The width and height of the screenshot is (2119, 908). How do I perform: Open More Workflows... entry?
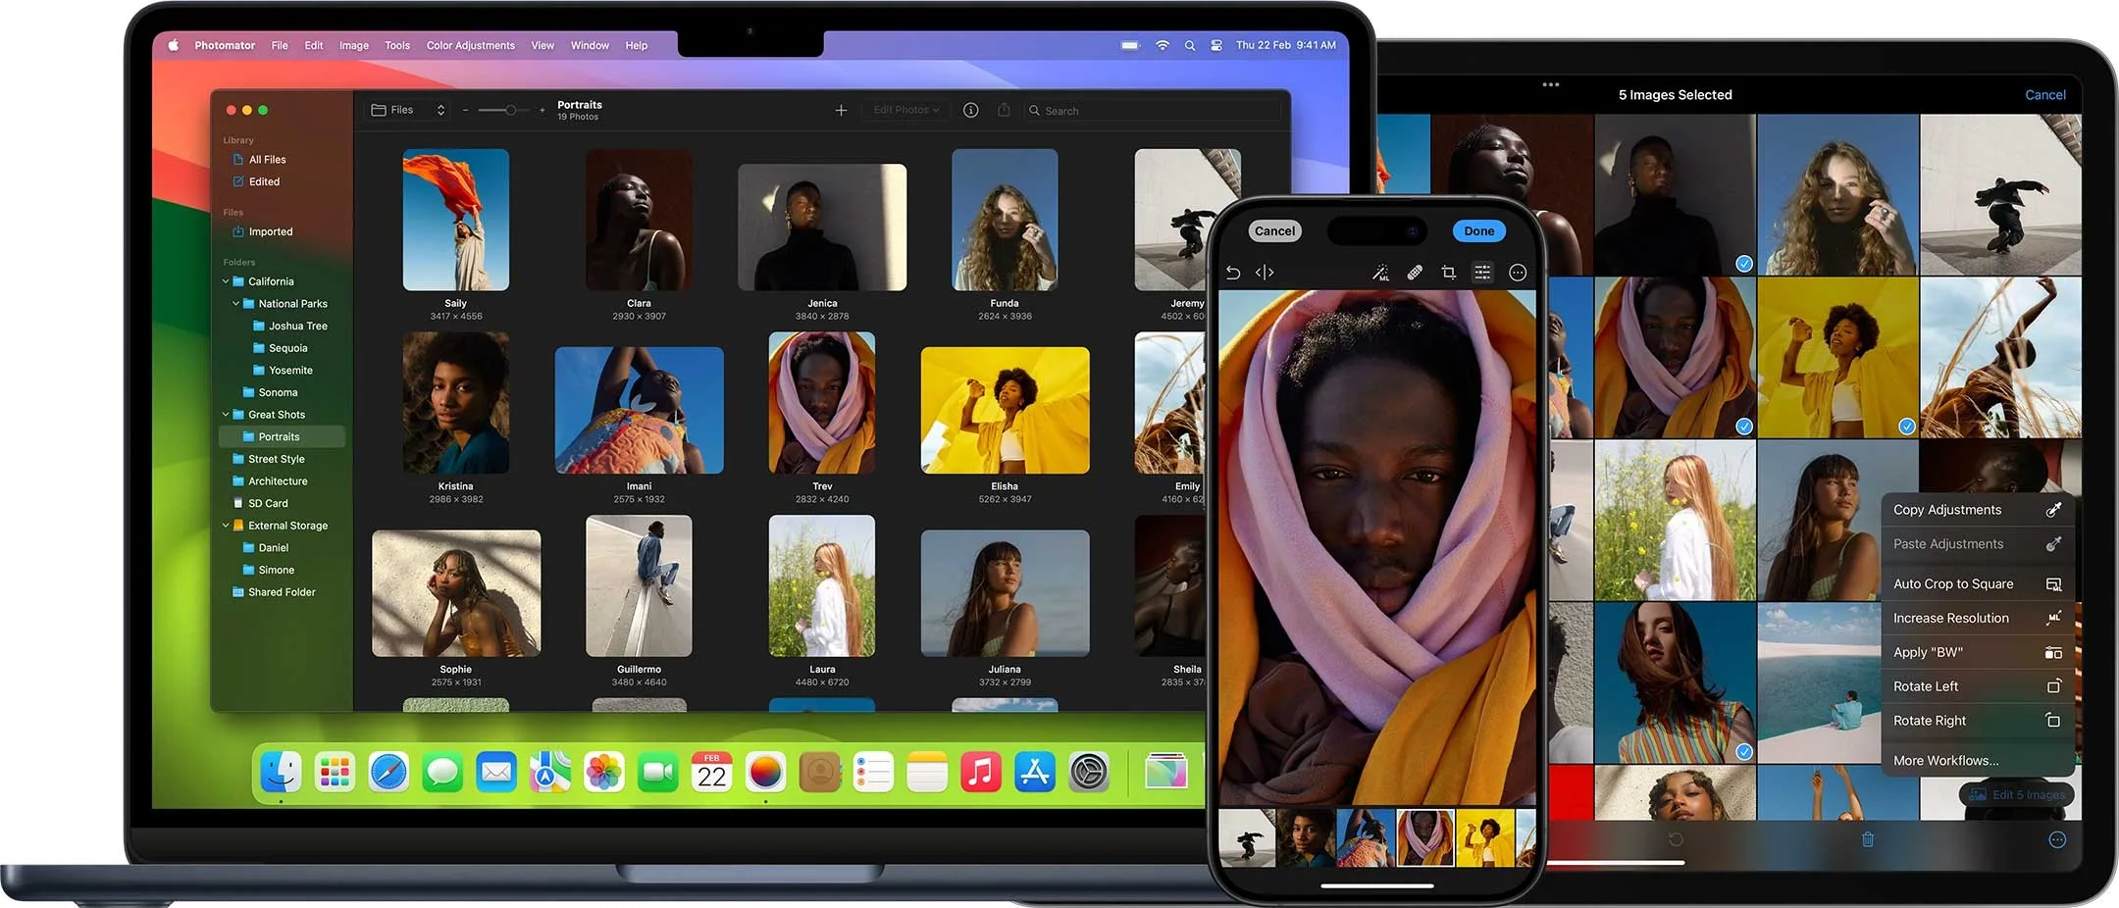coord(1978,760)
